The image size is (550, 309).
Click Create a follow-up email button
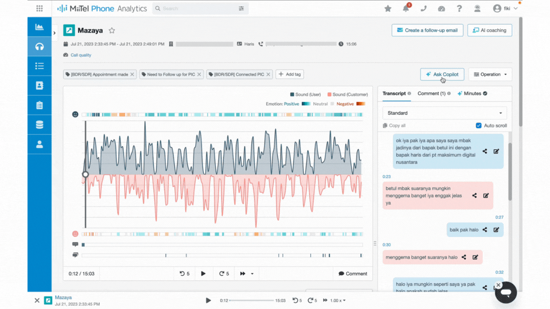point(427,30)
